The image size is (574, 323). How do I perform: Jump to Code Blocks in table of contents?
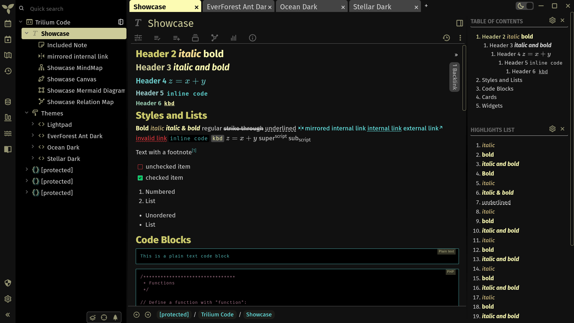point(497,89)
